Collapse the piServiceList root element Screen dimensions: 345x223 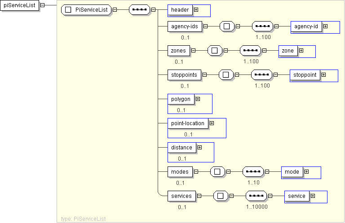click(43, 5)
